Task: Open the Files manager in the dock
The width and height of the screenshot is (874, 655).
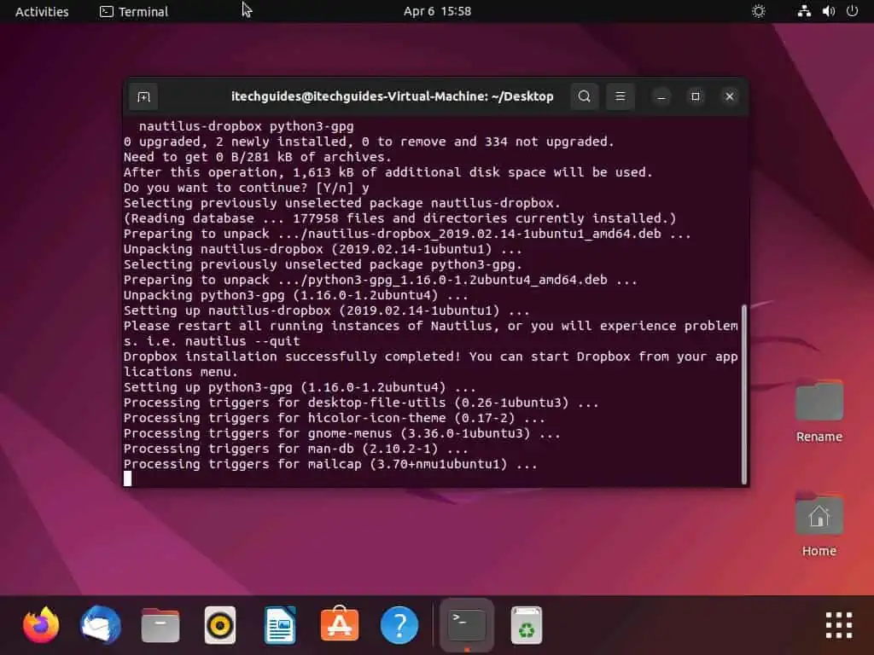Action: (x=160, y=624)
